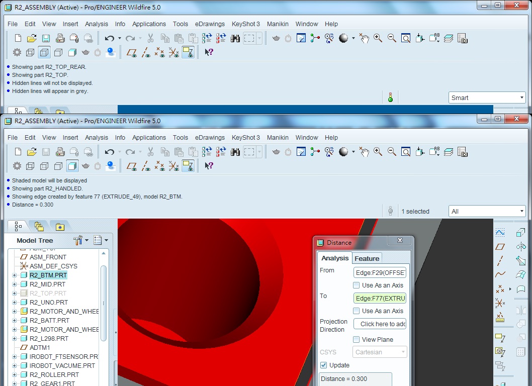Select Analysis tab in Distance dialog
Image resolution: width=532 pixels, height=386 pixels.
tap(335, 258)
